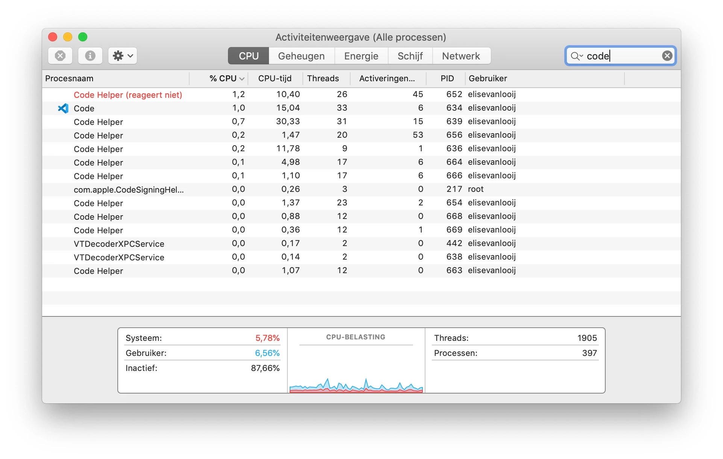Viewport: 723px width, 459px height.
Task: Sort processes by Procesnaam header
Action: coord(69,79)
